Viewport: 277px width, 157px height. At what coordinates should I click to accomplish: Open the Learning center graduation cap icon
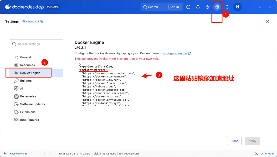[207, 7]
